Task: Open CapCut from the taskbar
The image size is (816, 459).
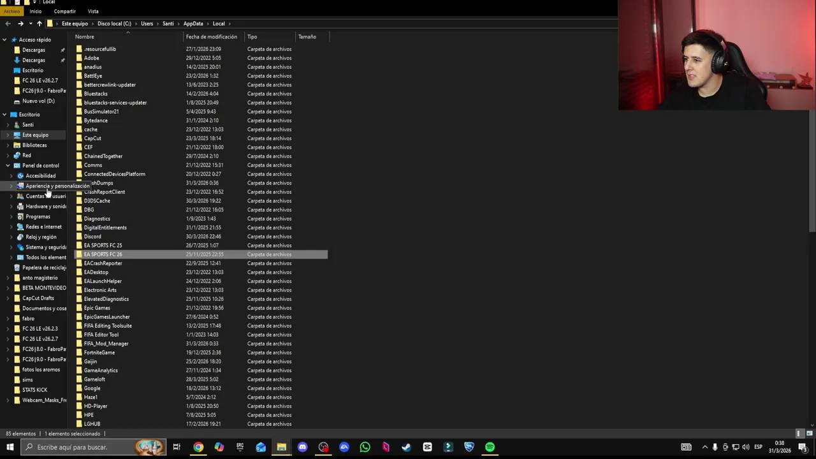Action: 427,447
